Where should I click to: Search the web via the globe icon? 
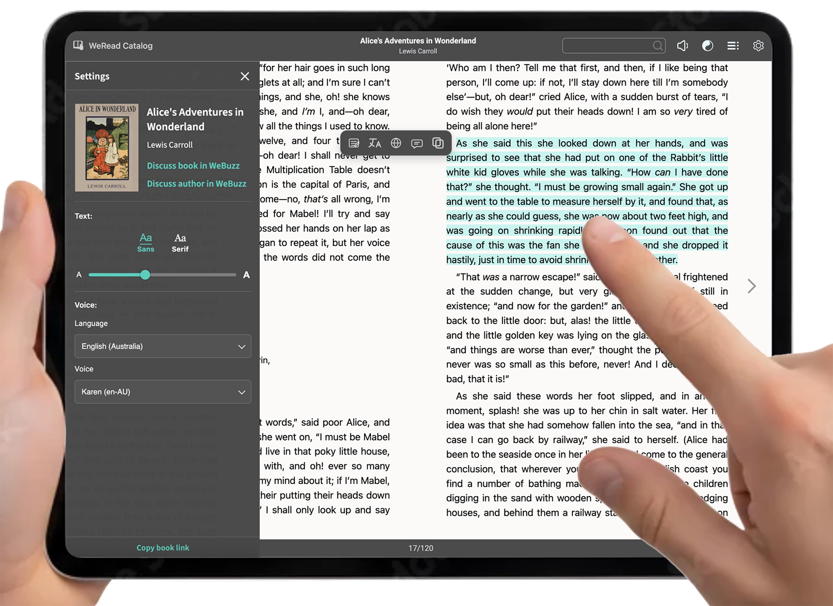click(x=396, y=143)
